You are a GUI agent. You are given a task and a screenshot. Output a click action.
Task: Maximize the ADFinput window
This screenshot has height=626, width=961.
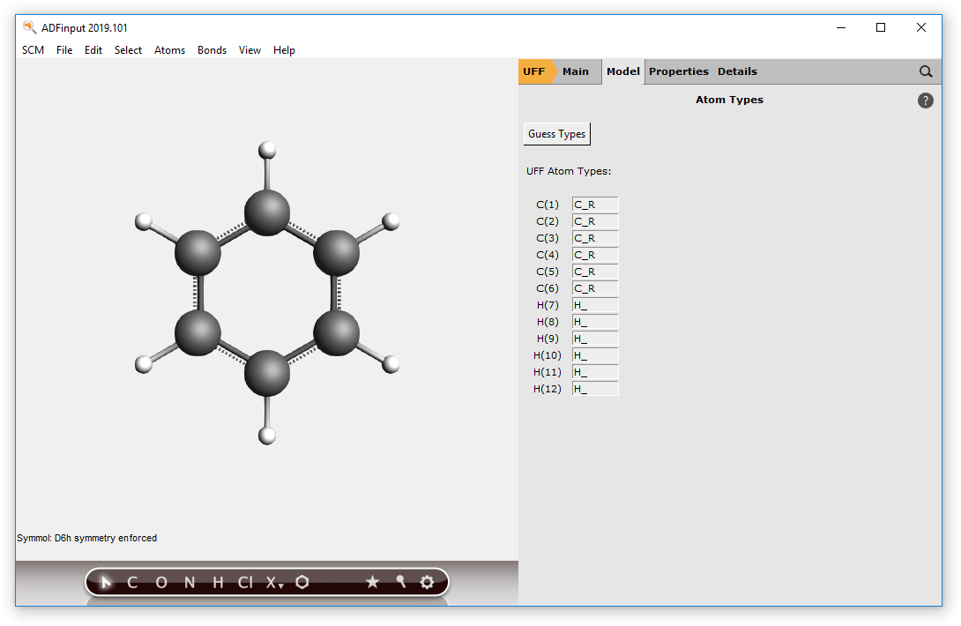click(881, 27)
